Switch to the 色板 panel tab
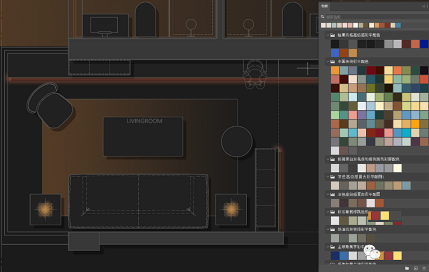Image resolution: width=429 pixels, height=272 pixels. click(x=325, y=6)
